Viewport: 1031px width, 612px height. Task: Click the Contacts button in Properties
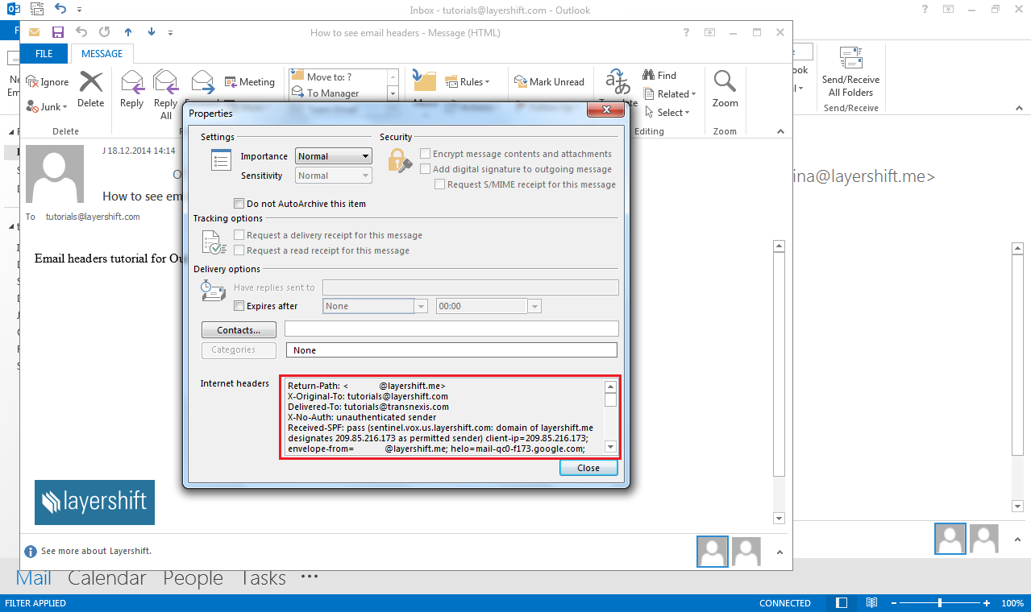238,329
